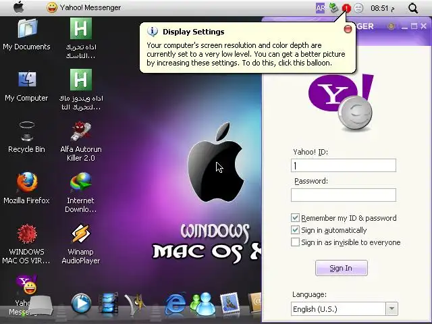Screen dimensions: 432x324
Task: Open the Language dropdown English (U.S.)
Action: coord(344,309)
